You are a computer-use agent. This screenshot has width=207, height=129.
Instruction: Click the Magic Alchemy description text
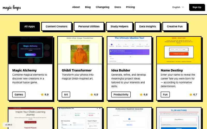click(29, 79)
